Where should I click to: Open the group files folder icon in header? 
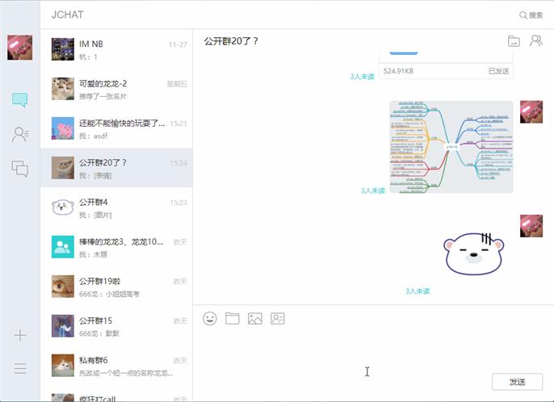(514, 41)
